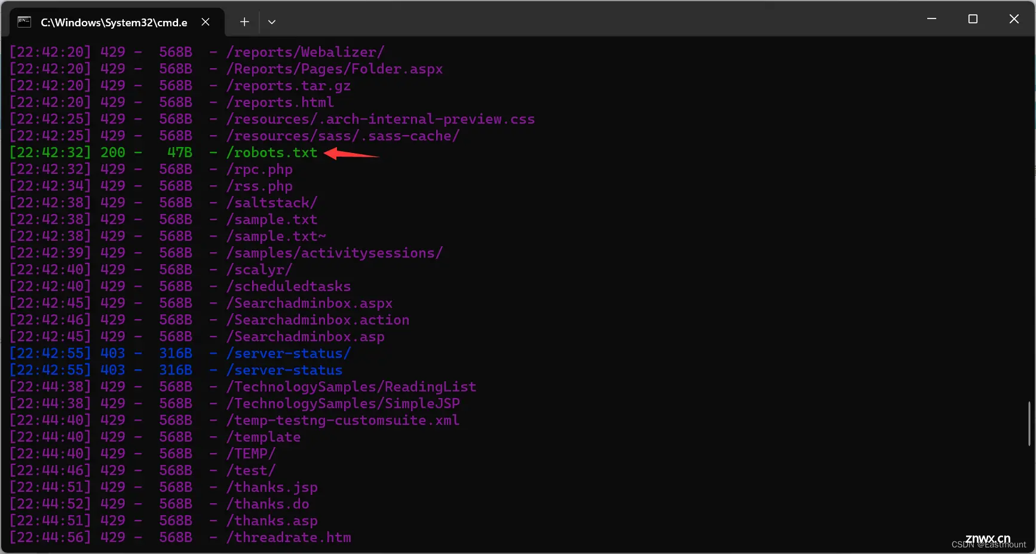Click the /sample.txt path
This screenshot has height=554, width=1036.
(272, 220)
